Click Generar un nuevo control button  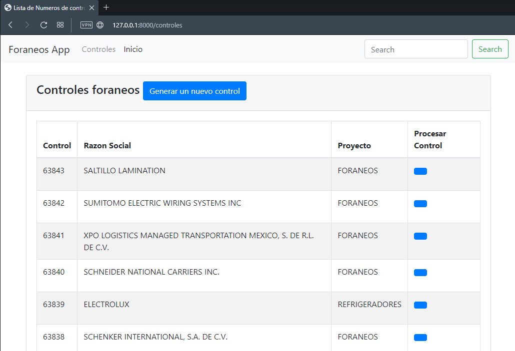coord(194,91)
